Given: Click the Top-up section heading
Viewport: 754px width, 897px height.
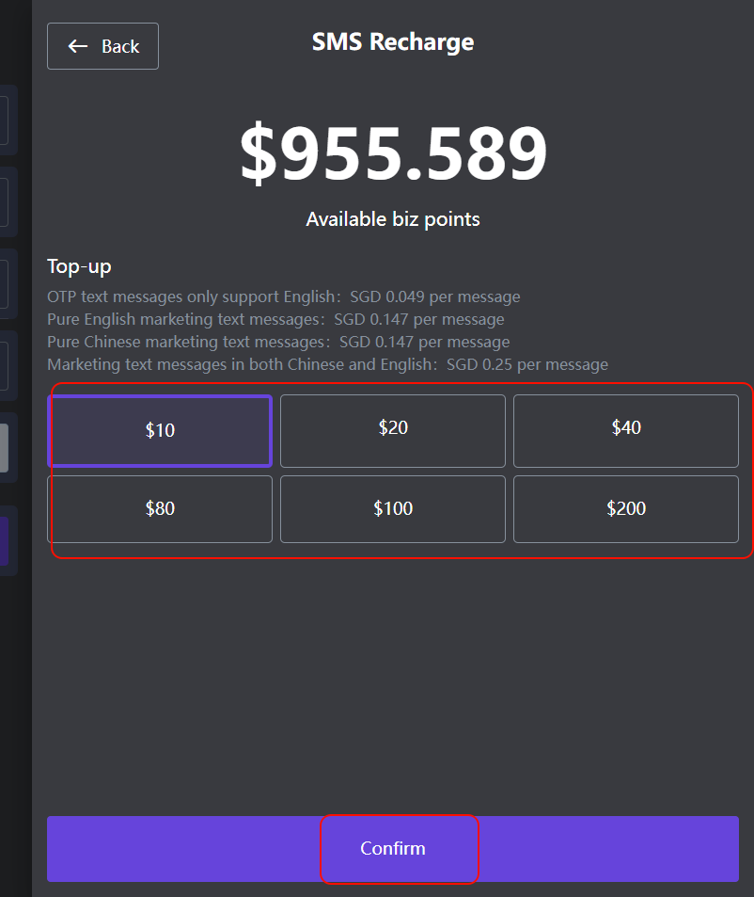Looking at the screenshot, I should click(x=79, y=266).
